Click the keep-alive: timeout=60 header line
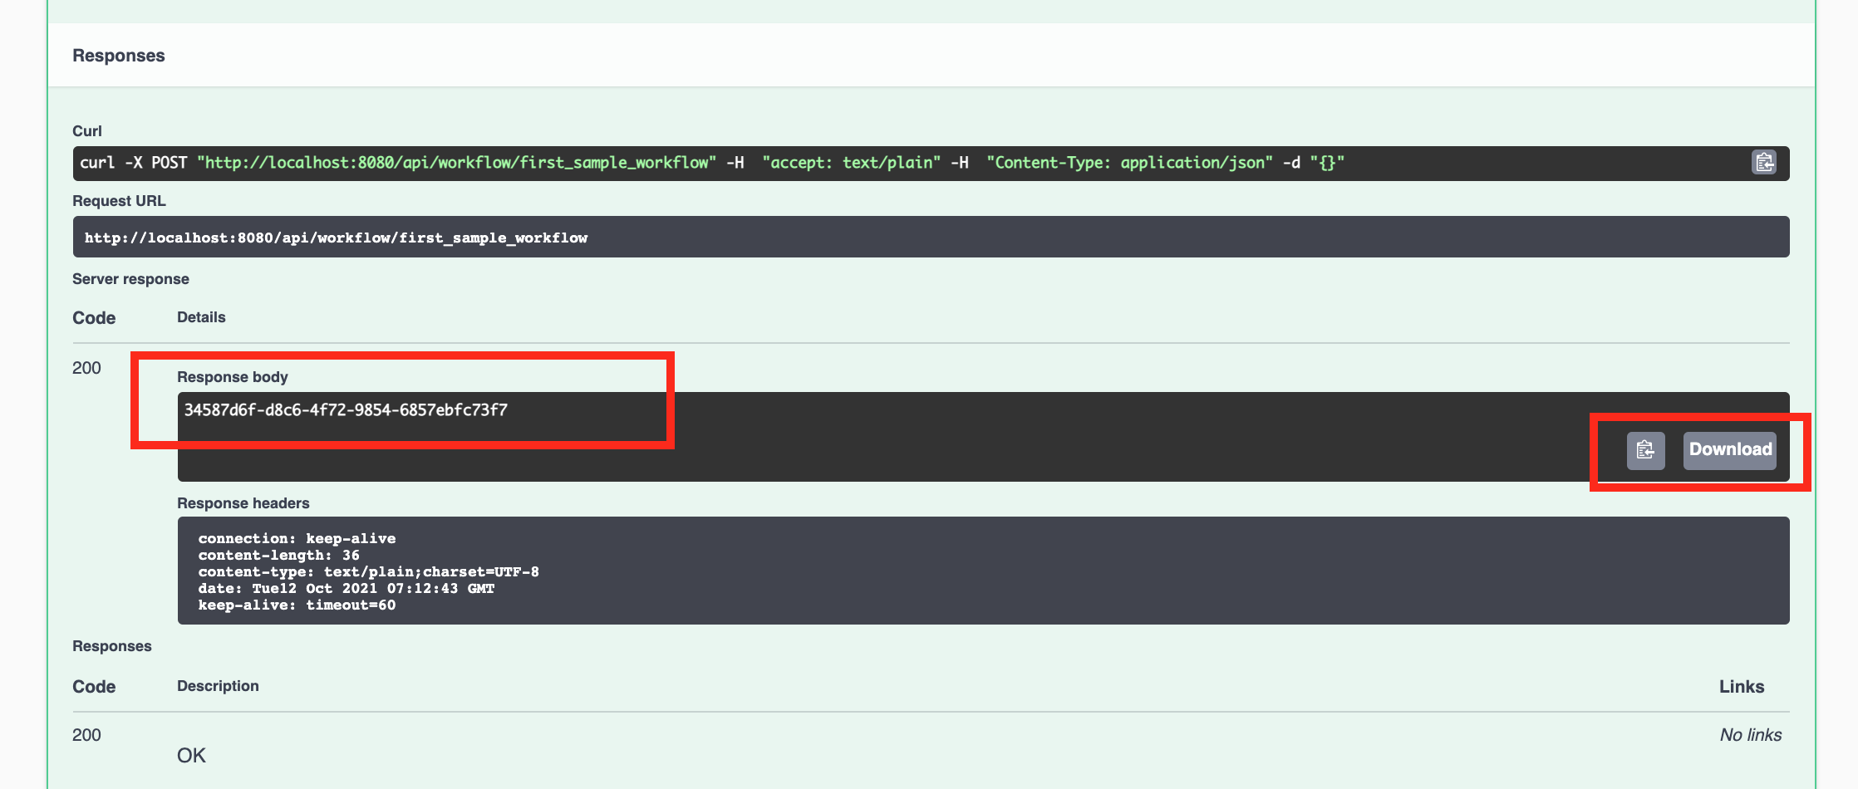This screenshot has height=789, width=1858. click(297, 605)
